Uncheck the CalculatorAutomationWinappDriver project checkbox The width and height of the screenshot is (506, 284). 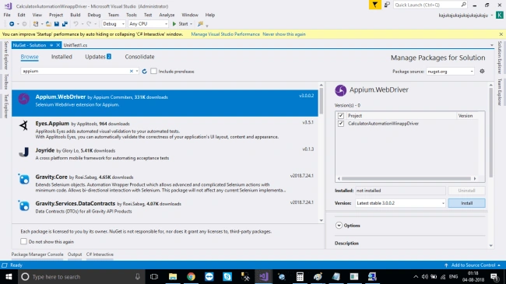pos(340,124)
